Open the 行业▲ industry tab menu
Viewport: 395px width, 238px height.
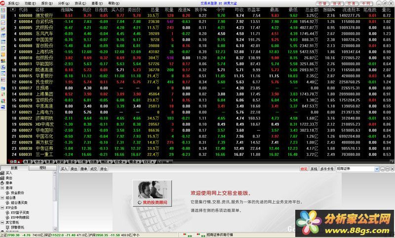coord(120,161)
